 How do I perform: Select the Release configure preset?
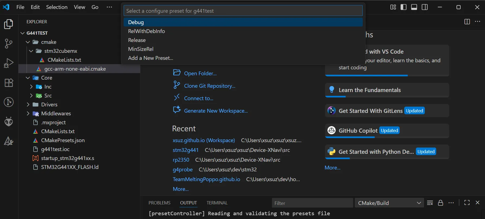click(x=137, y=40)
